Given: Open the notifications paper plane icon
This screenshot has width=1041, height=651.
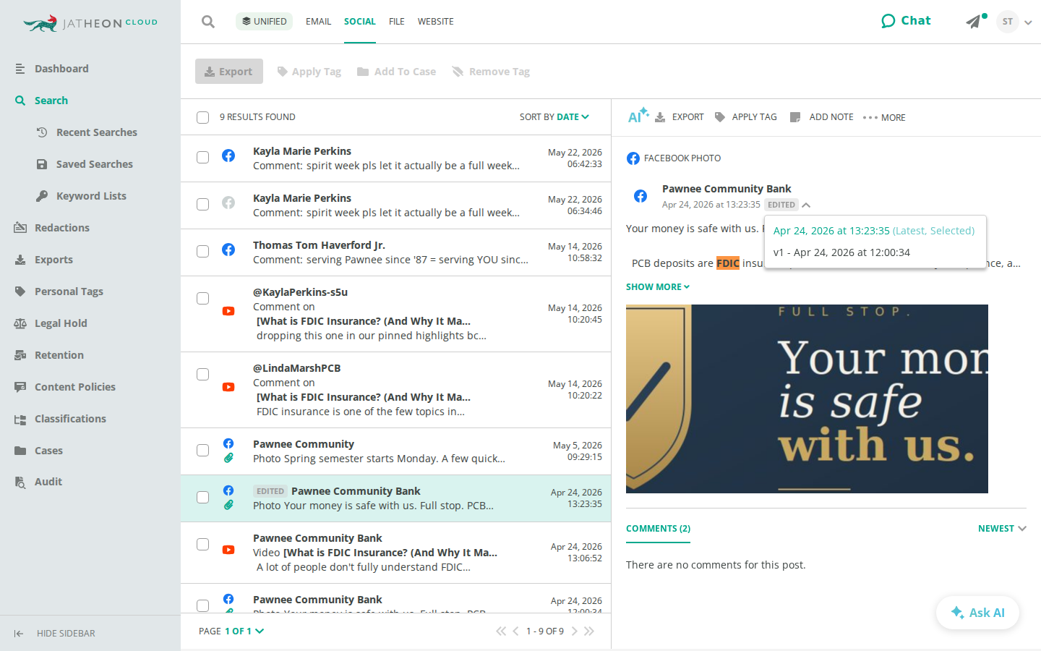Looking at the screenshot, I should [x=974, y=22].
